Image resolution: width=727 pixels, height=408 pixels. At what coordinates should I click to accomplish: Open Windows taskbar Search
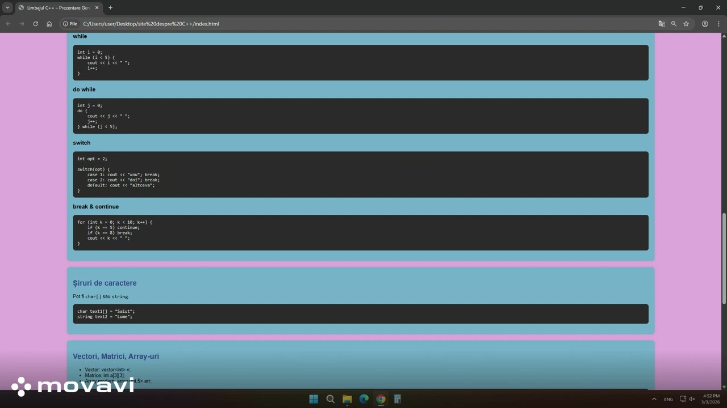pyautogui.click(x=330, y=399)
